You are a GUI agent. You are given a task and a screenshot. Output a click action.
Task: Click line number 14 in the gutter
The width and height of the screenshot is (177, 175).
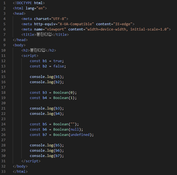pyautogui.click(x=3, y=72)
